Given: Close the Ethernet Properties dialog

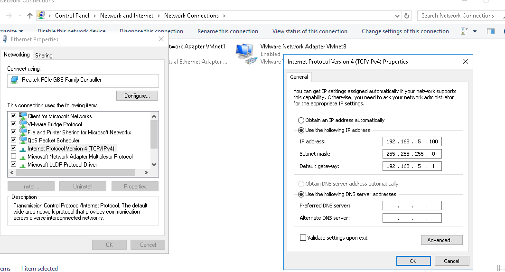Looking at the screenshot, I should [161, 39].
